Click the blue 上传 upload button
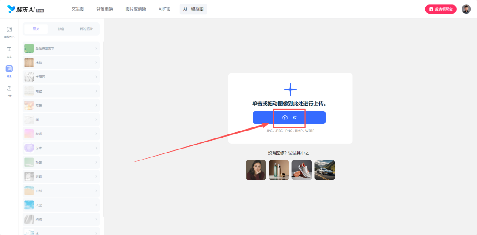The width and height of the screenshot is (477, 235). (x=289, y=117)
